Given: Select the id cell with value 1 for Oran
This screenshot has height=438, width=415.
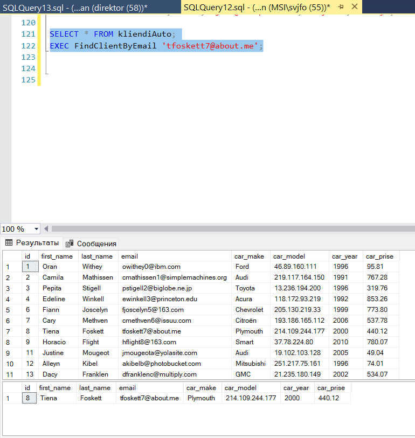Looking at the screenshot, I should tap(30, 267).
